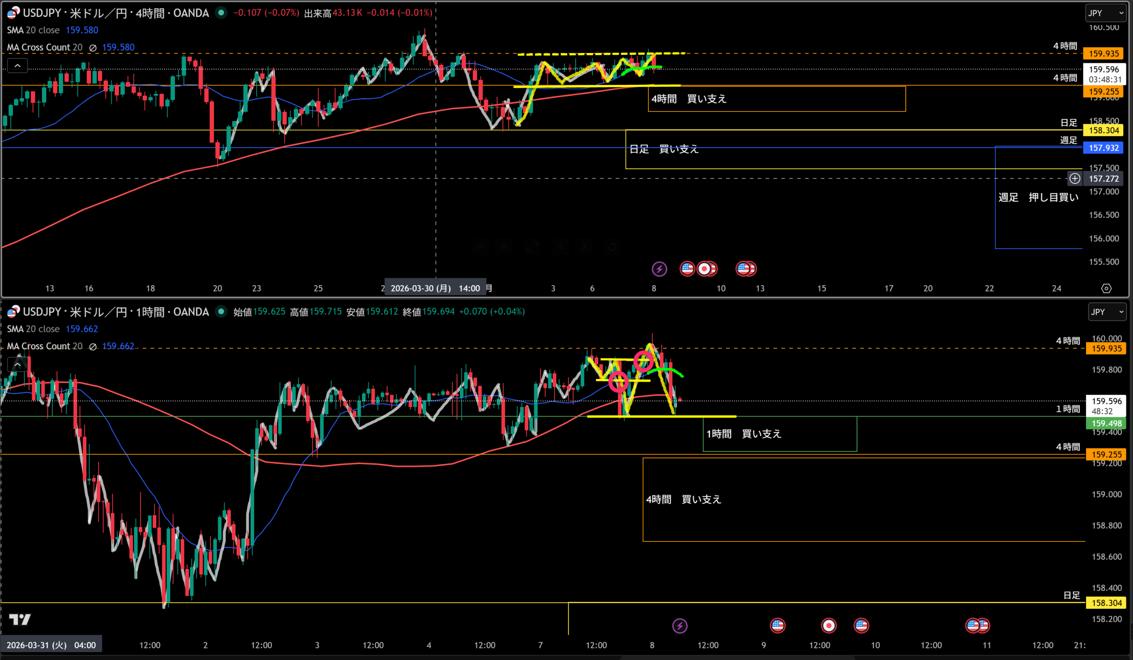
Task: Click the plus icon beside the 157.272 price label
Action: (1075, 178)
